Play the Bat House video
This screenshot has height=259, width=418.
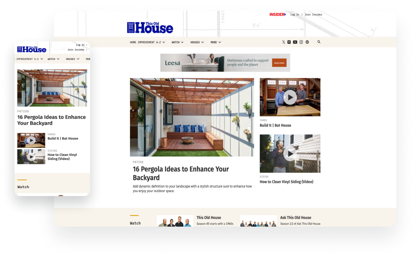point(290,97)
